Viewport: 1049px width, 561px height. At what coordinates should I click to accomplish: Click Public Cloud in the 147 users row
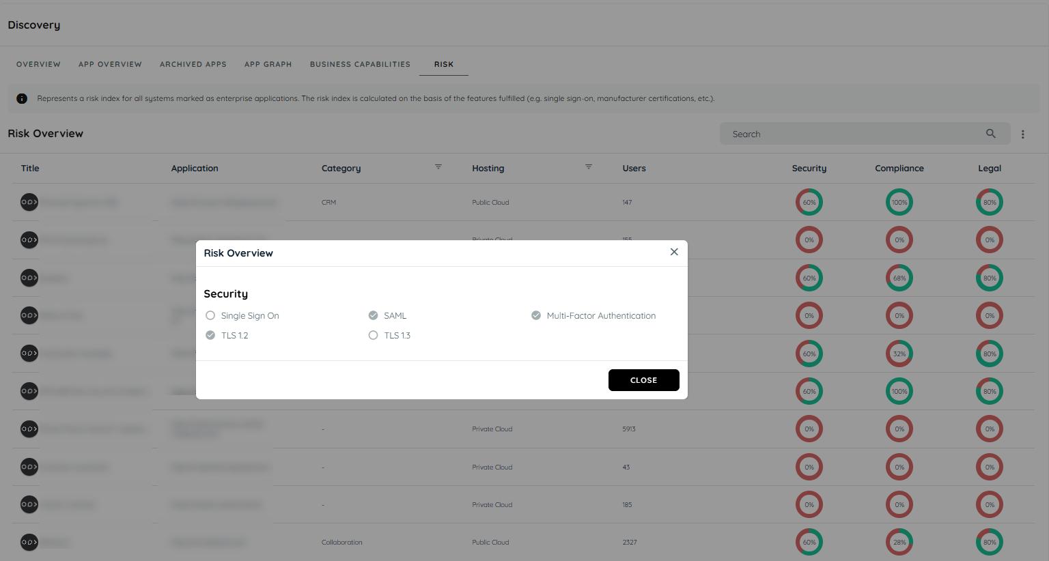click(x=490, y=203)
